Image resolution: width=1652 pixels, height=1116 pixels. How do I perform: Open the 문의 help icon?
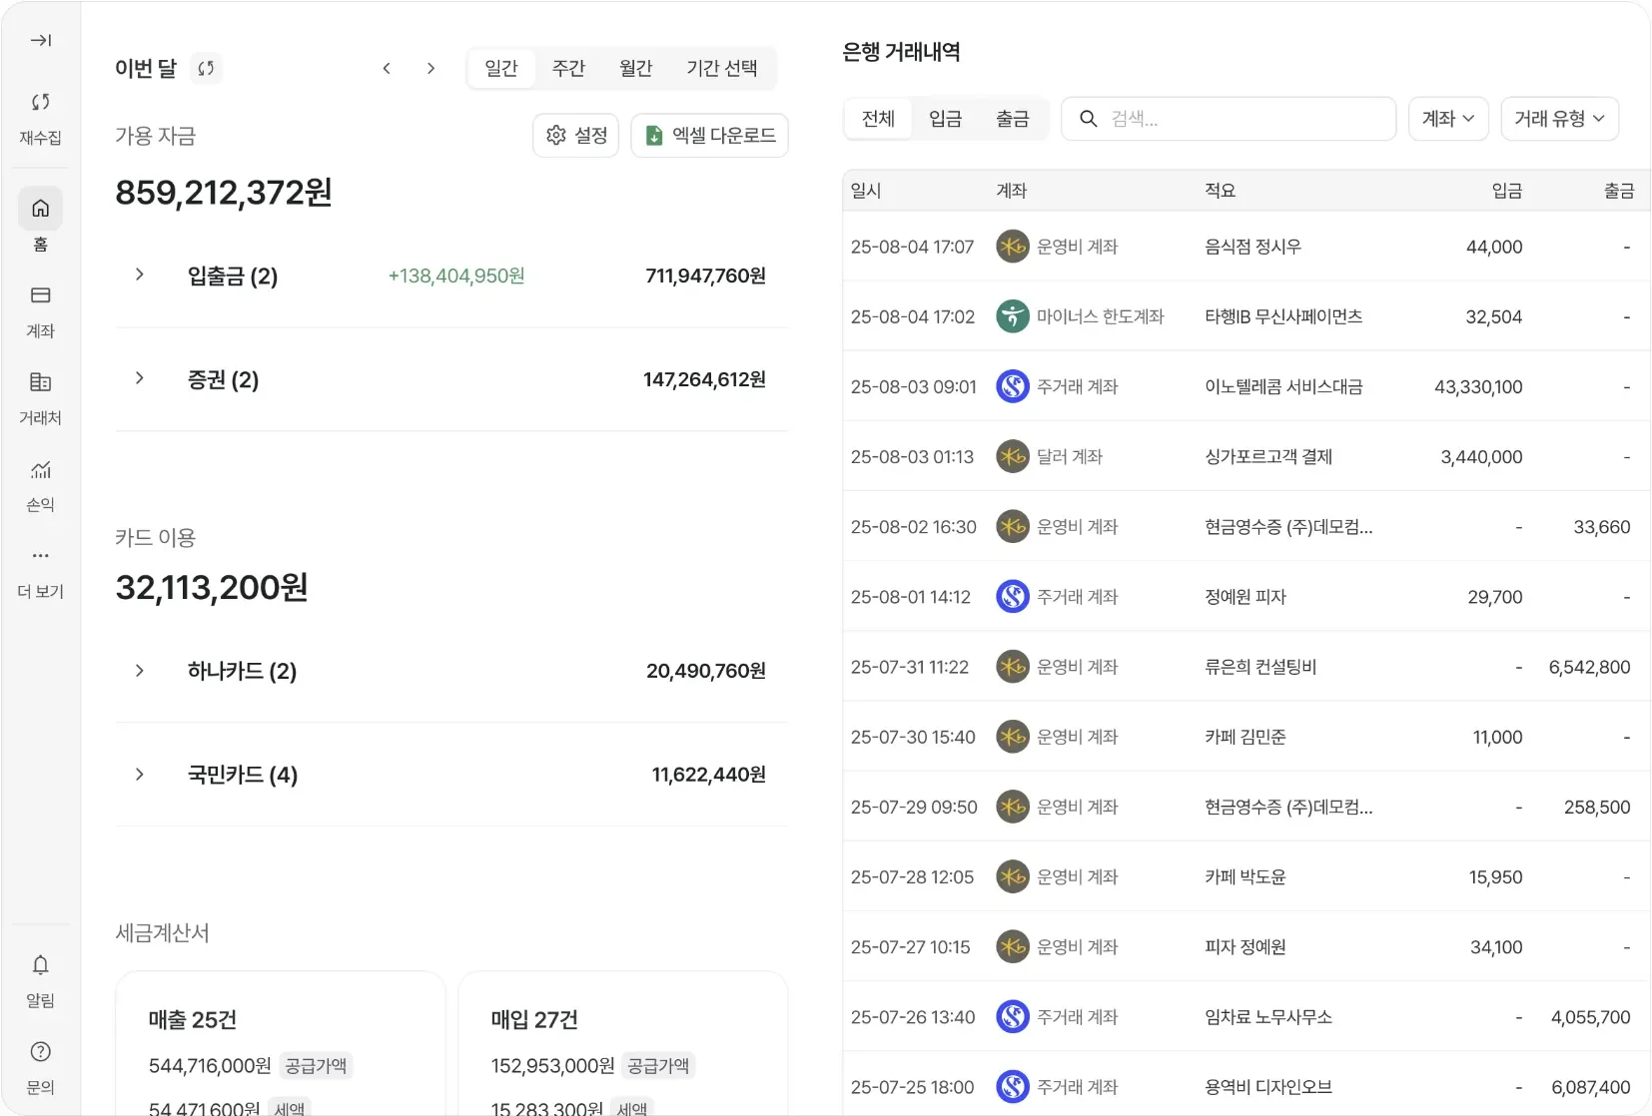click(x=40, y=1052)
